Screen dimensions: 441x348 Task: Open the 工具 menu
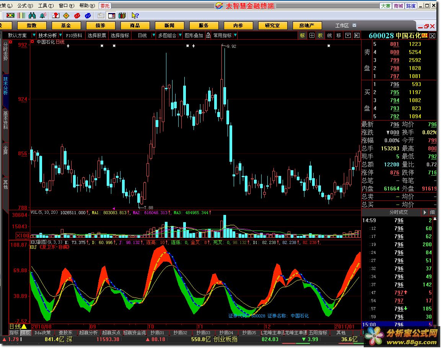coord(46,6)
